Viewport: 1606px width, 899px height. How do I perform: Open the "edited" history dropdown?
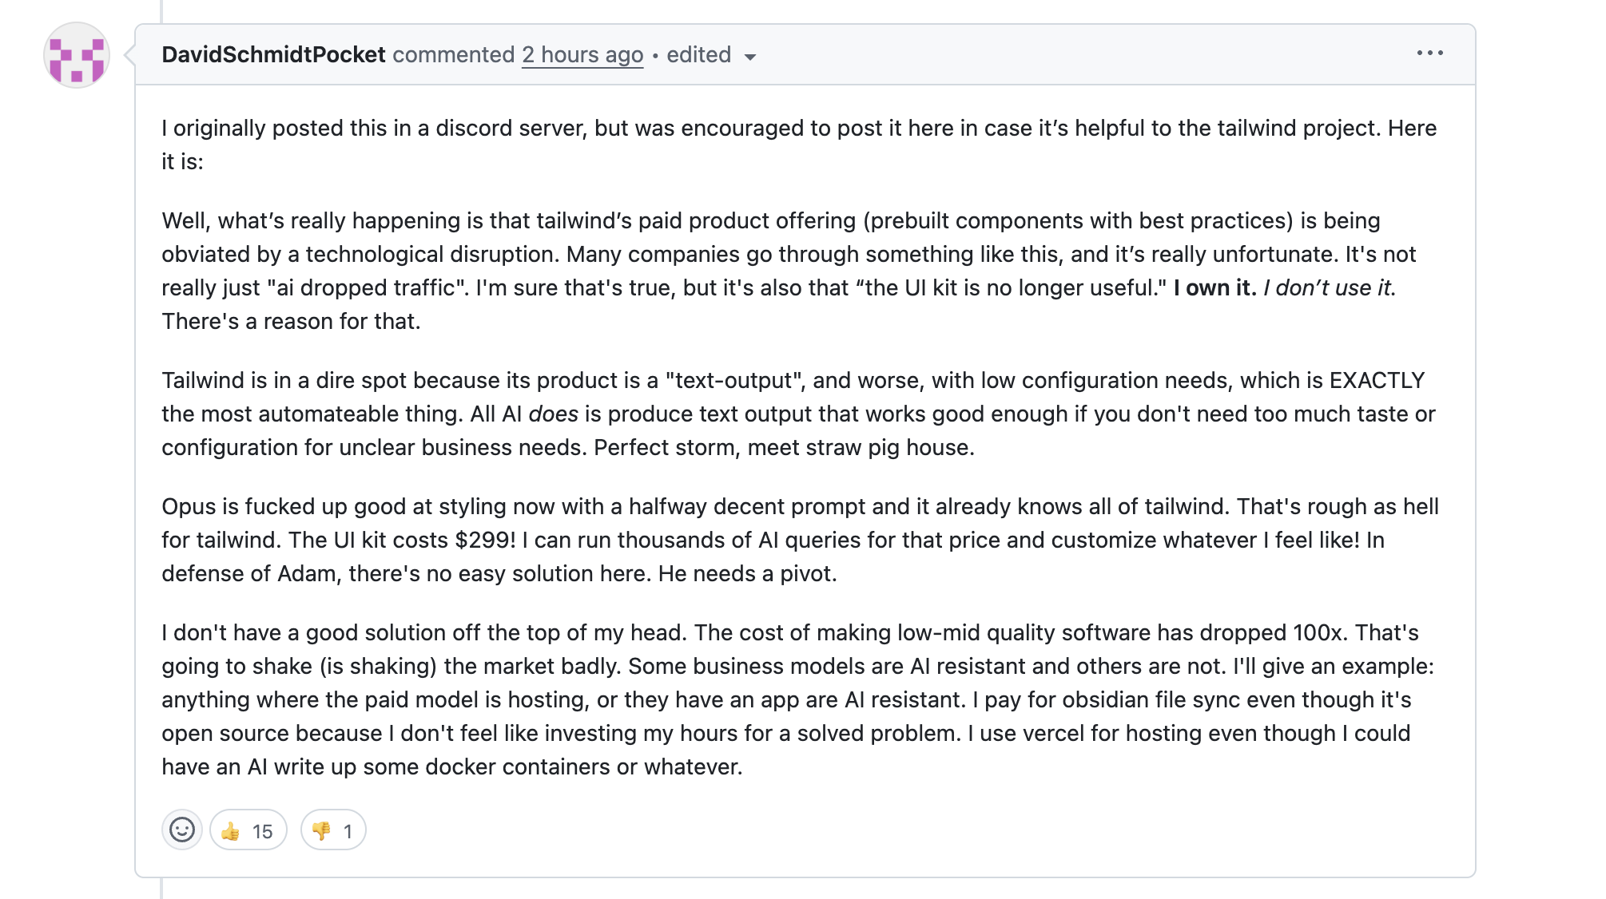[x=699, y=54]
